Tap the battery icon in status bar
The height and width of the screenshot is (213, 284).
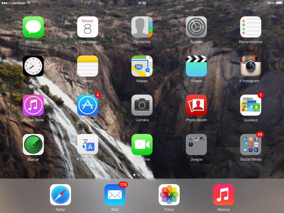279,3
